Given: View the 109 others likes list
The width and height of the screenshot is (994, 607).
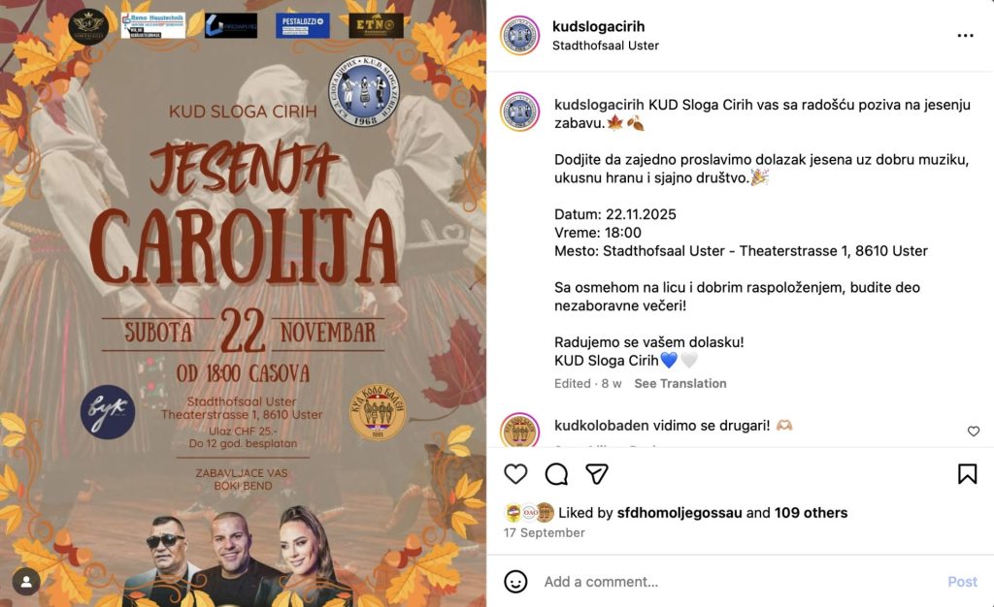Looking at the screenshot, I should point(811,513).
